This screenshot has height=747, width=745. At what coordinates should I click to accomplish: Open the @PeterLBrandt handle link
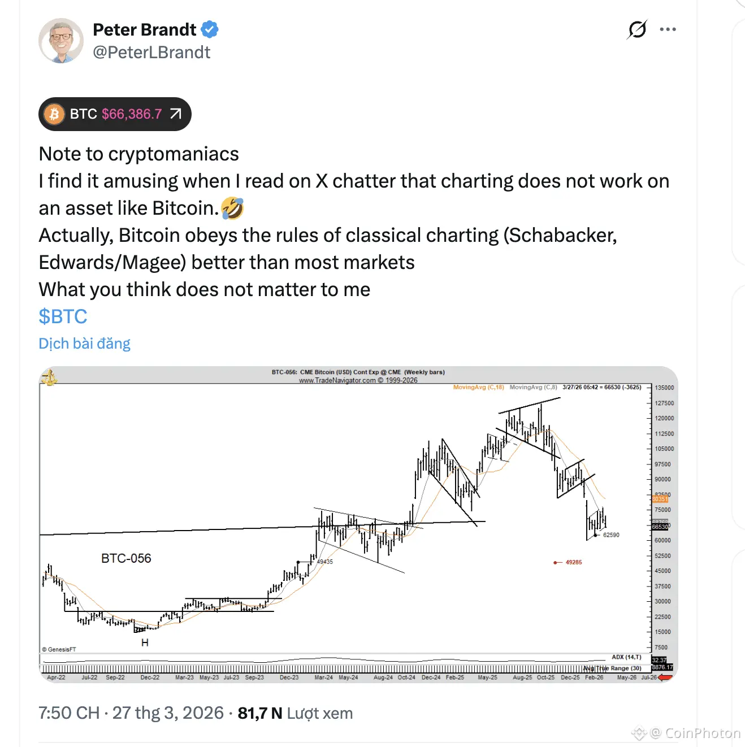pos(151,53)
